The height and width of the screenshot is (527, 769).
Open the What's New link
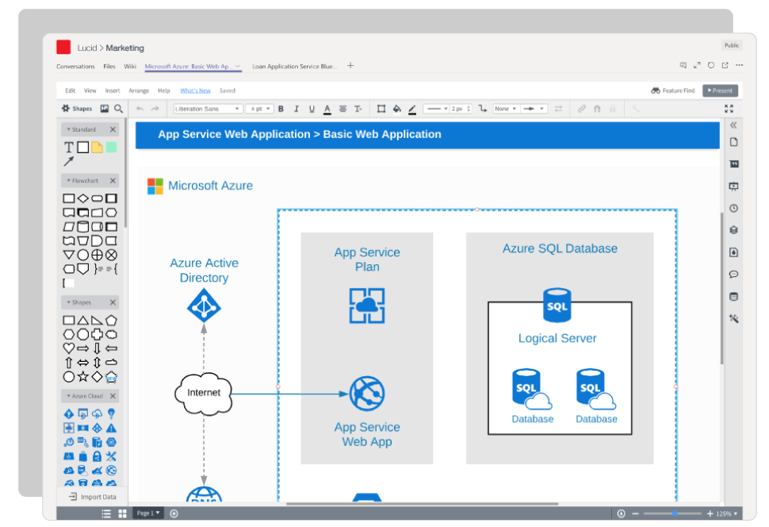195,90
